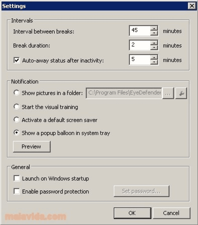Image resolution: width=198 pixels, height=225 pixels.
Task: Decrease break duration with down arrow
Action: (x=154, y=48)
